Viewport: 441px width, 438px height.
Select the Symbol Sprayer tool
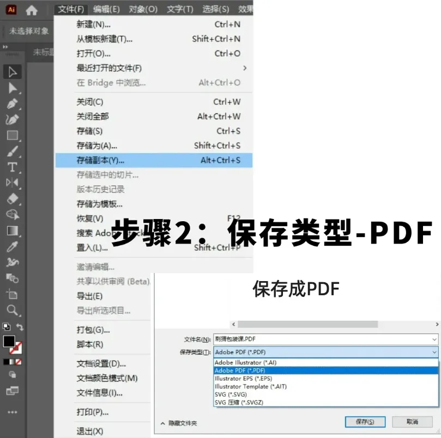pyautogui.click(x=13, y=262)
